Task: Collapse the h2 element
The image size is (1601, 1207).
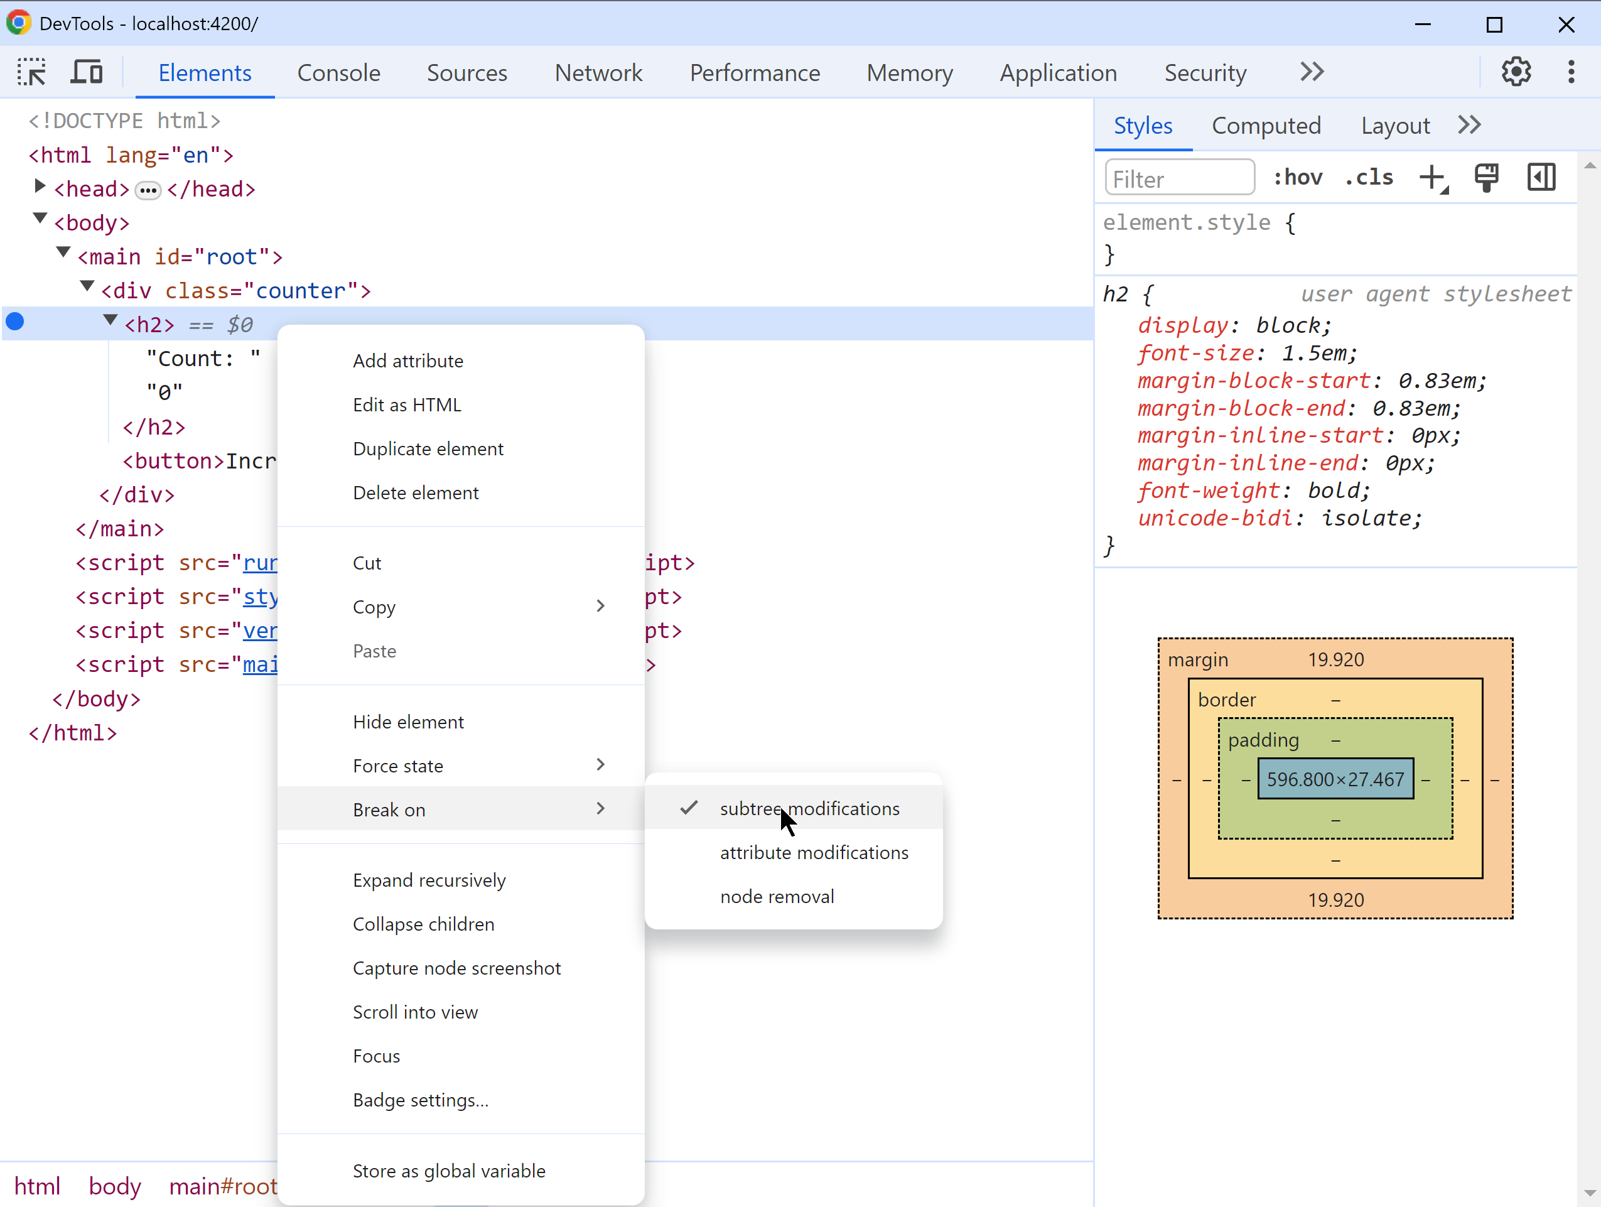Action: pos(110,320)
